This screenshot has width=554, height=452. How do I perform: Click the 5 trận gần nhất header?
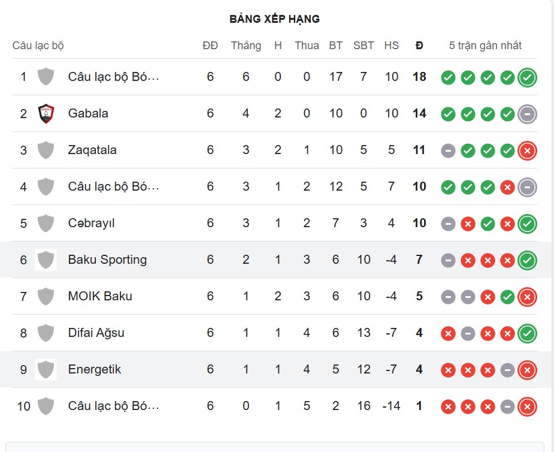point(485,46)
